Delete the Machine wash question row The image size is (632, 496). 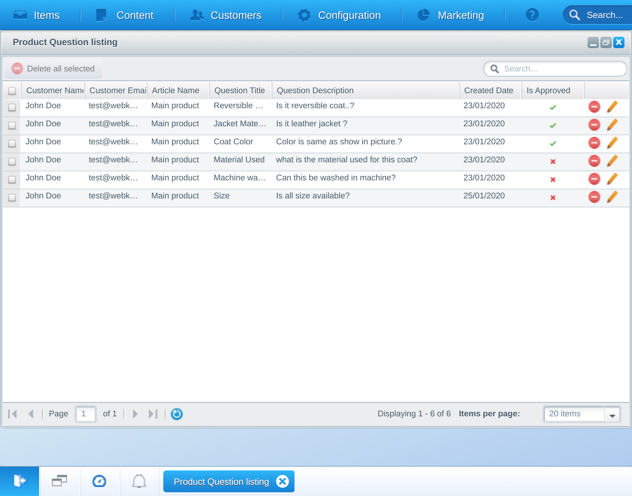click(594, 179)
